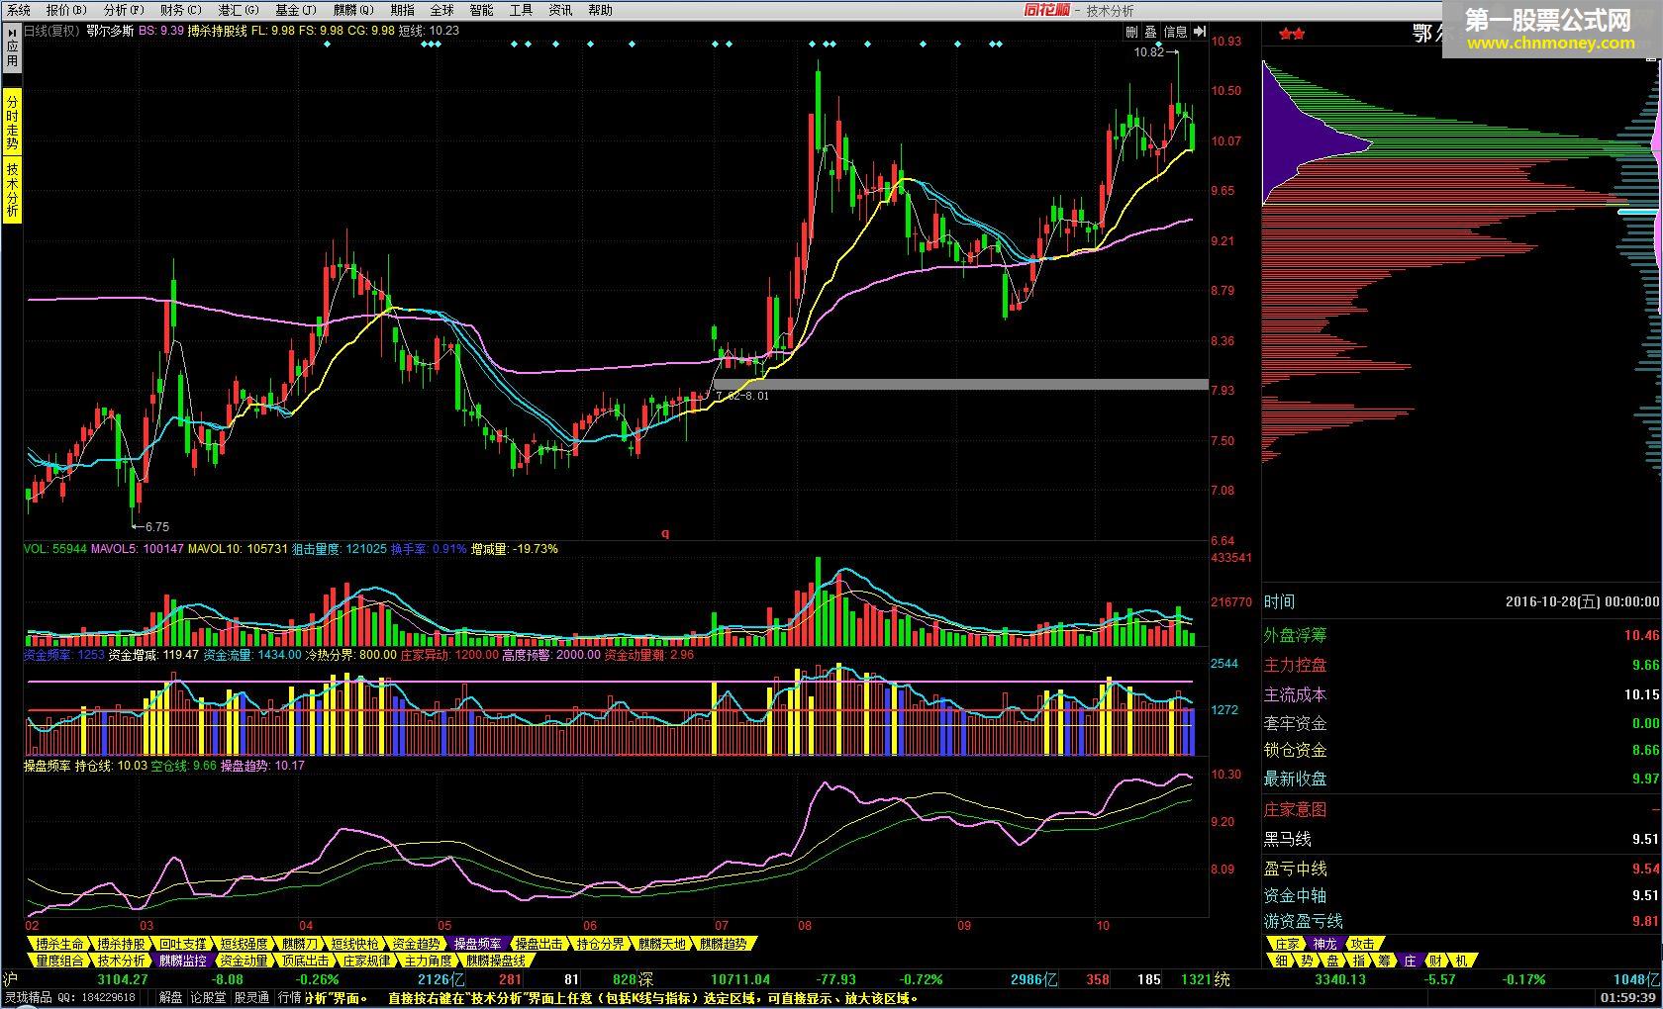Open the 工具 menu
The image size is (1663, 1009).
pyautogui.click(x=521, y=10)
